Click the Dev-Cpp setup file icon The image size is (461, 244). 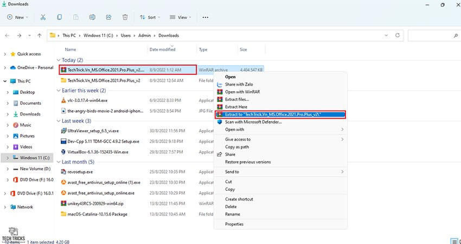(x=63, y=142)
